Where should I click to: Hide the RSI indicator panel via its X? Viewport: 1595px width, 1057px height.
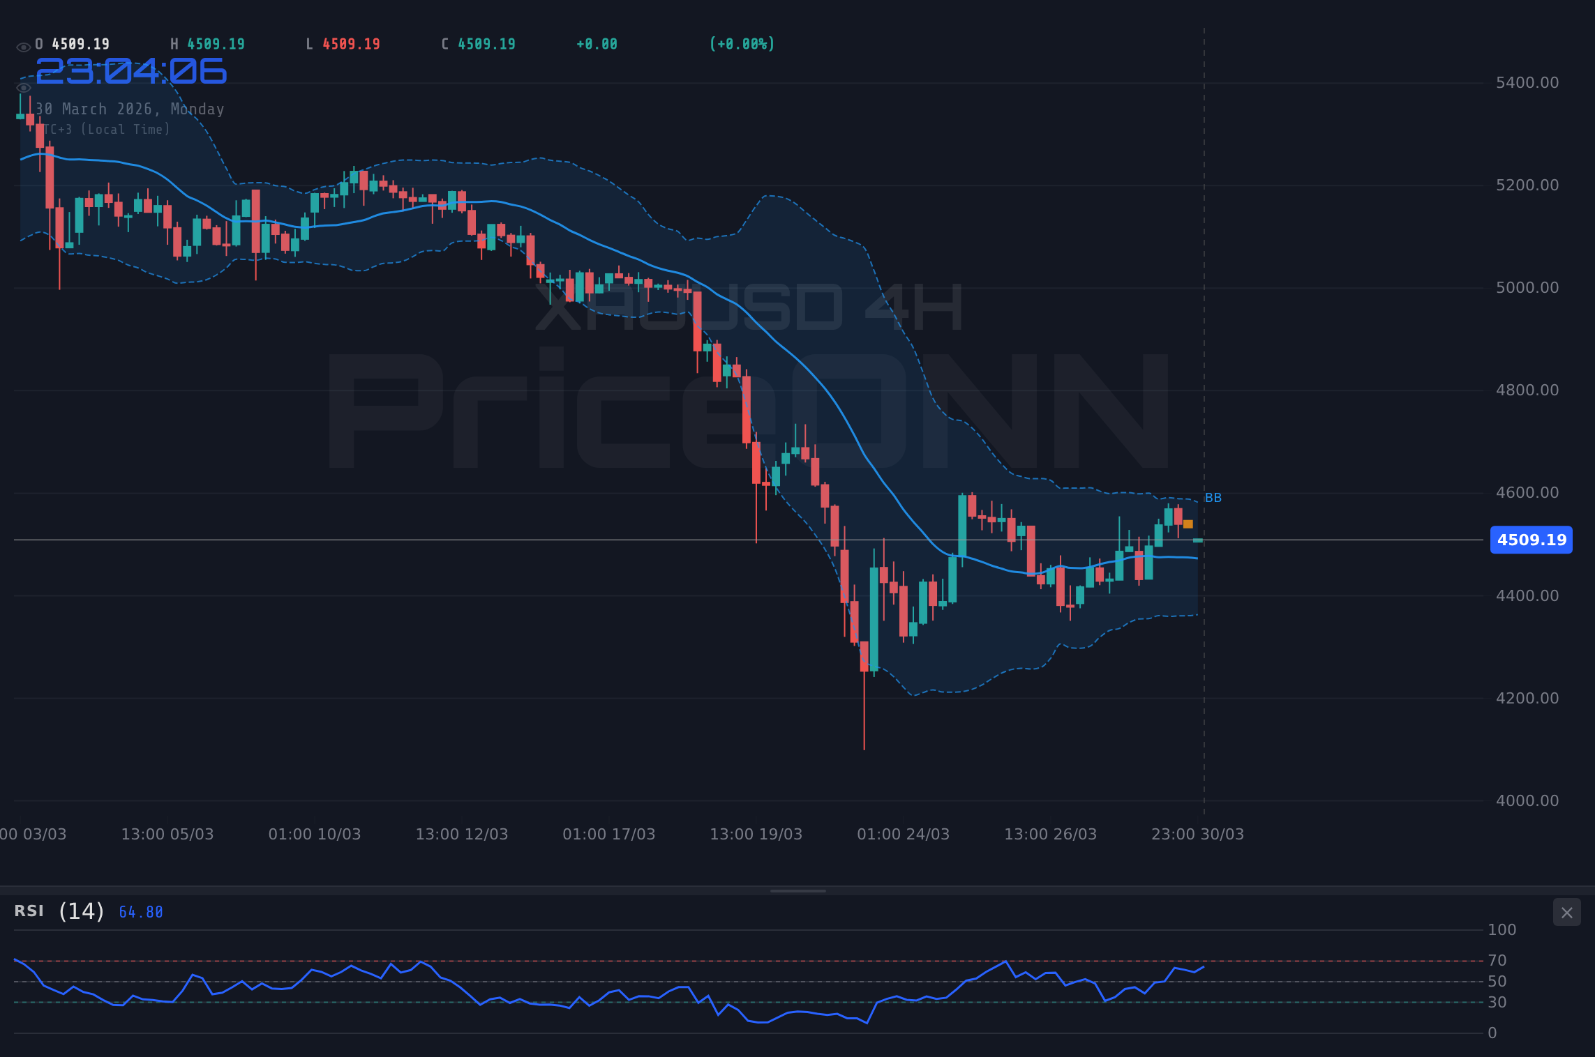pos(1566,912)
